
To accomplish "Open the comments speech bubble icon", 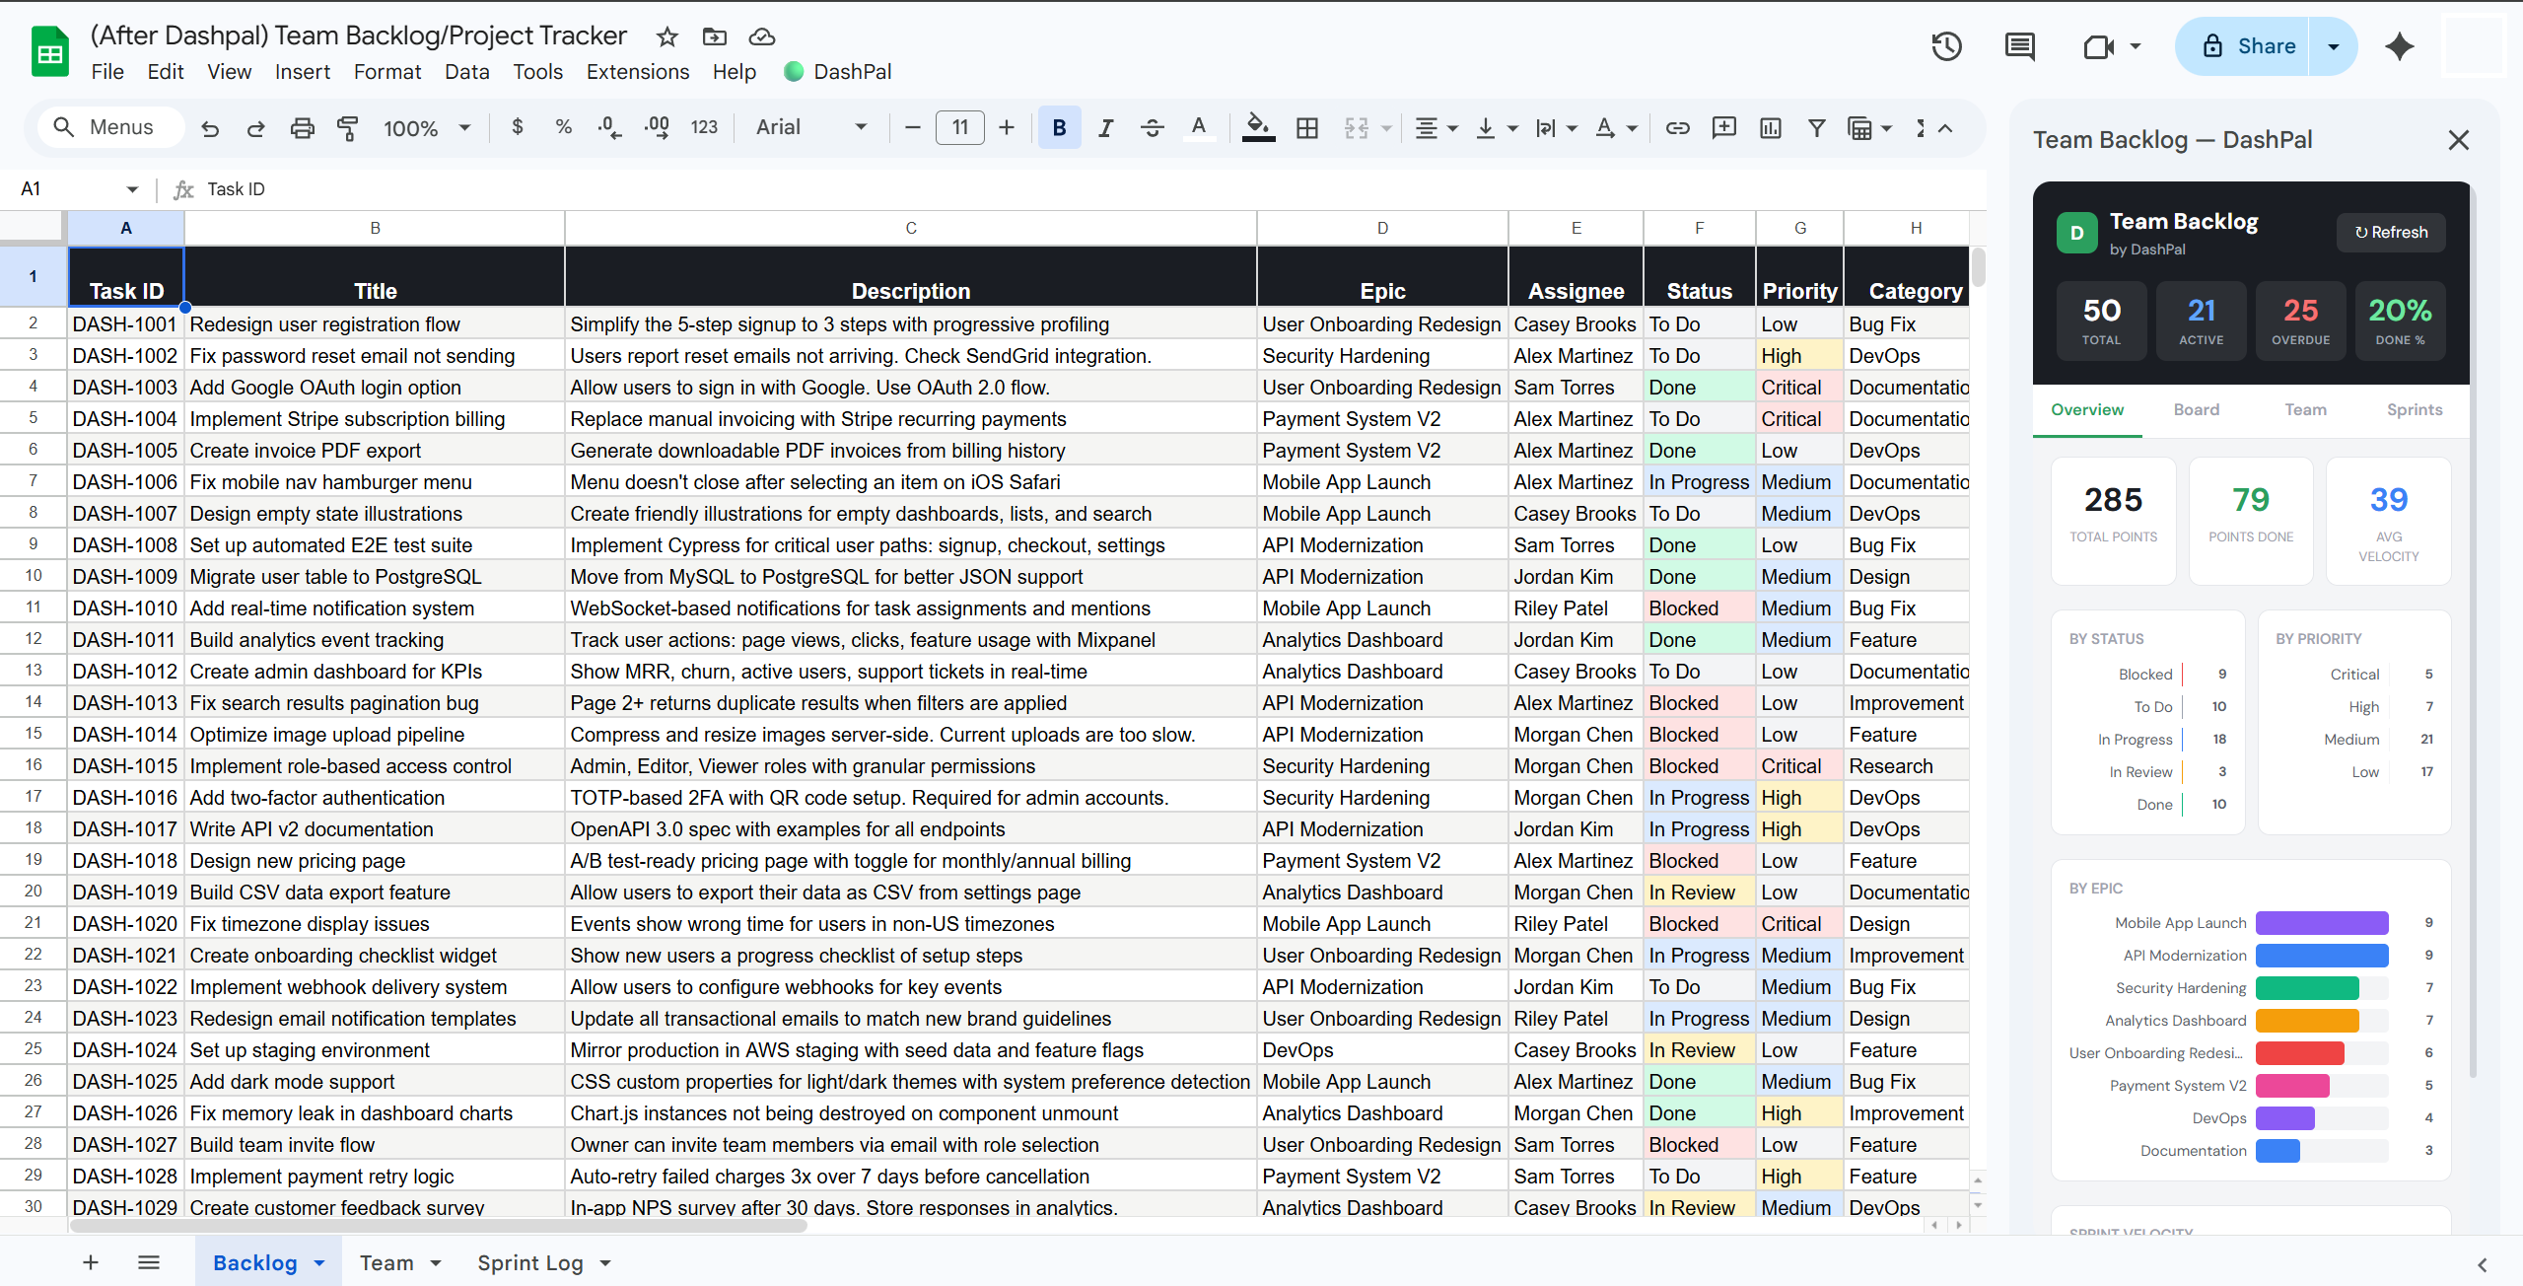I will 2019,46.
